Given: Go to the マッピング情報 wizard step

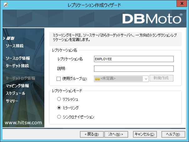Looking at the screenshot, I should coord(17,86).
